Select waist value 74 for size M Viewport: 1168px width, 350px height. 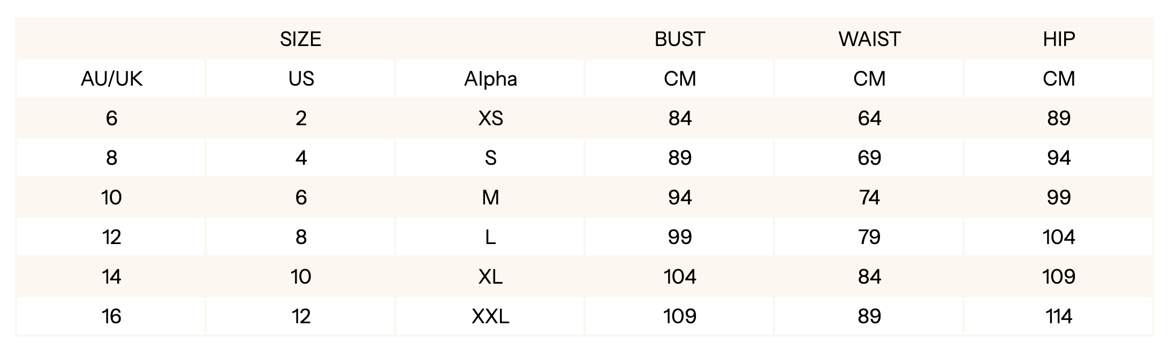(869, 197)
